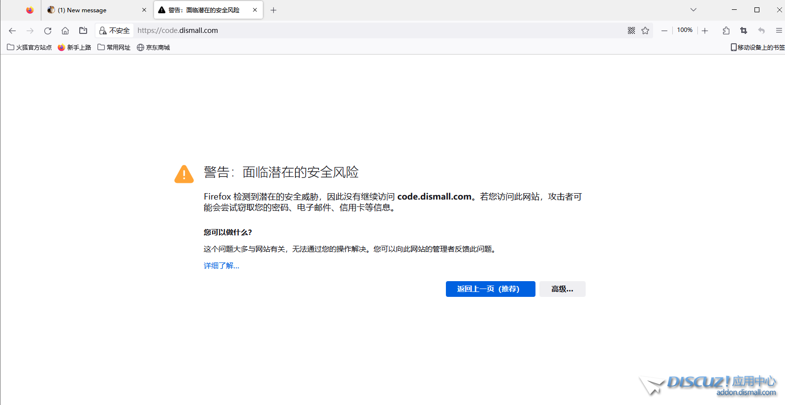This screenshot has height=405, width=785.
Task: Open the QR code icon in address bar
Action: click(x=631, y=30)
